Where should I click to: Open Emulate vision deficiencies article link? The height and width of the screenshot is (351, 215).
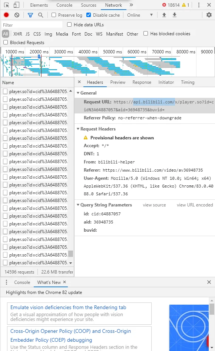pyautogui.click(x=68, y=307)
